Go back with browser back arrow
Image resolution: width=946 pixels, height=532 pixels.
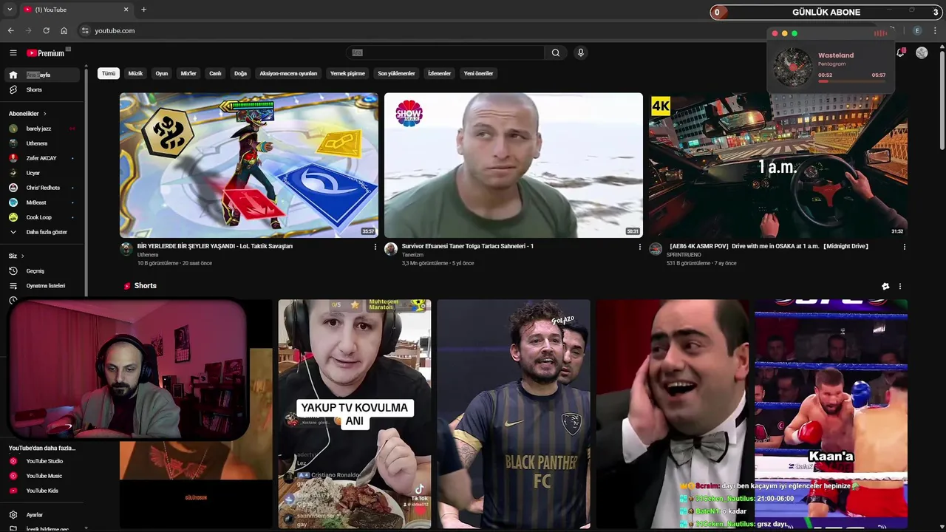point(10,30)
